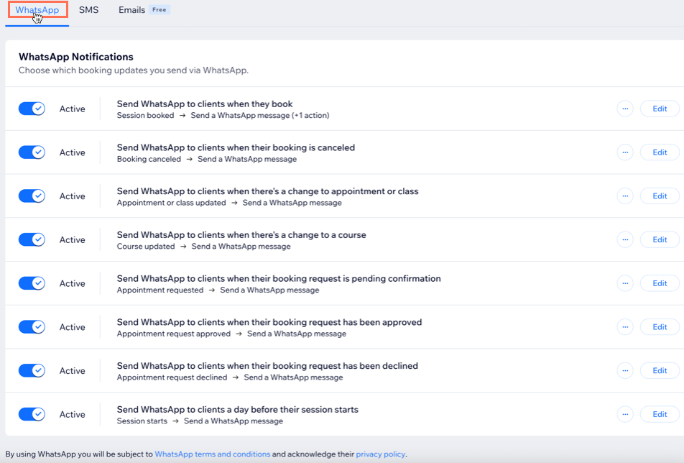This screenshot has width=684, height=463.
Task: Switch to the Emails tab
Action: coord(132,10)
